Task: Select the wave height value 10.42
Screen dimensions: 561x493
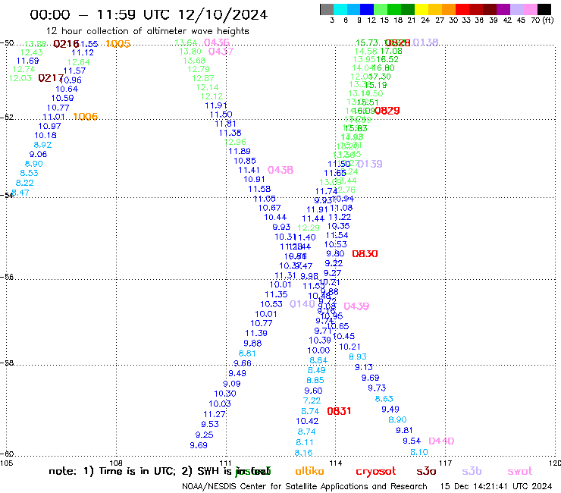Action: pyautogui.click(x=307, y=422)
